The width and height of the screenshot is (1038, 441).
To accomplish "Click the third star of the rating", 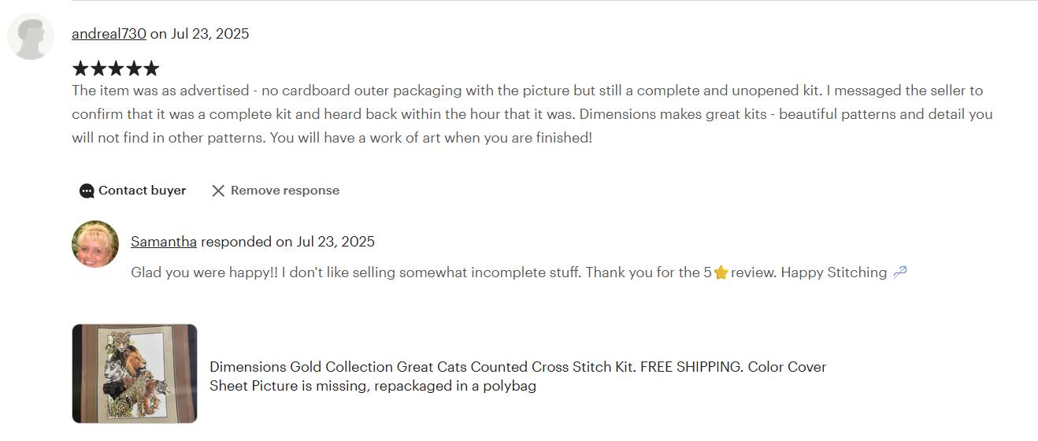I will 116,69.
